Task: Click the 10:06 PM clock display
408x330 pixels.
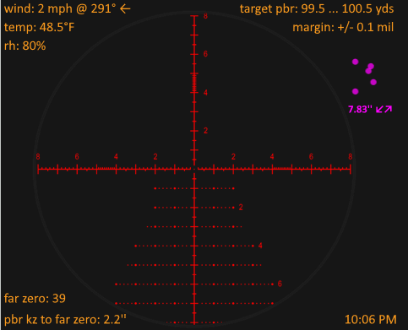Action: [371, 320]
